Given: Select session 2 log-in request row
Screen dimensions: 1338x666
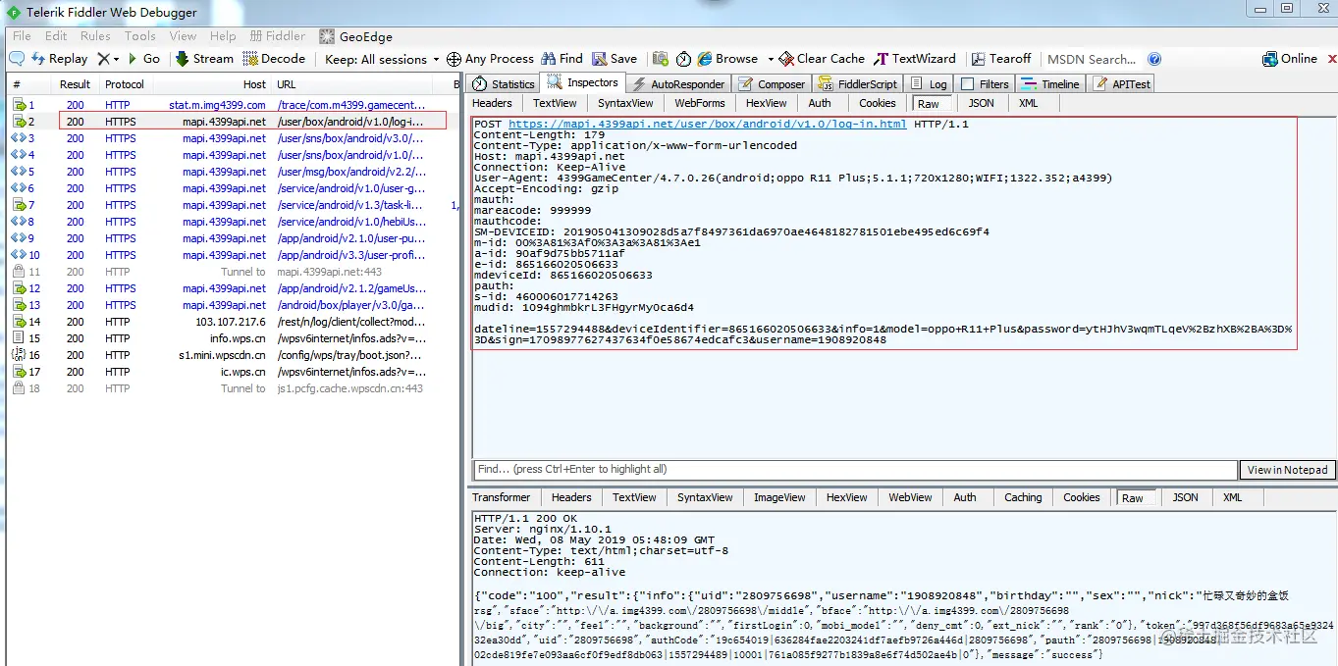Looking at the screenshot, I should (x=233, y=122).
